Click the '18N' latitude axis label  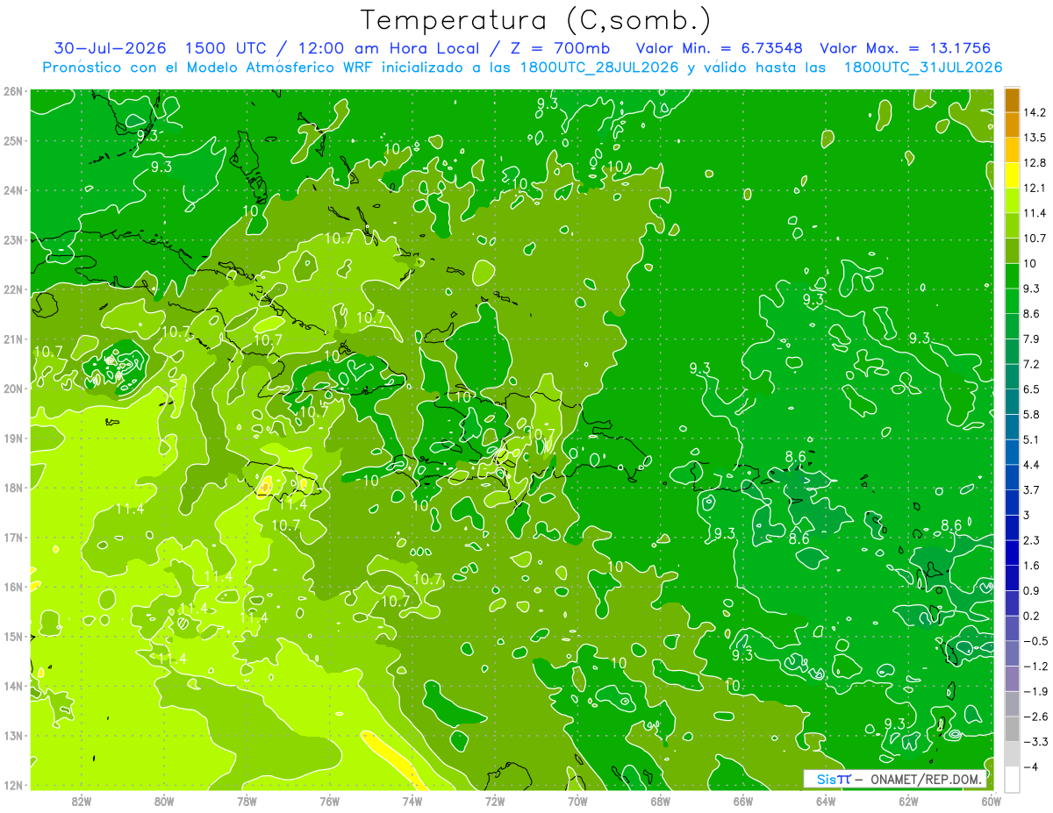click(x=12, y=488)
